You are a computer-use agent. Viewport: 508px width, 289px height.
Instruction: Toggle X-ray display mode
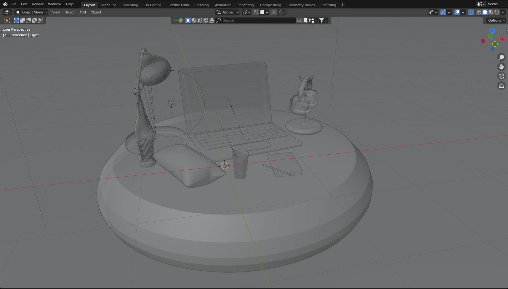pos(471,12)
